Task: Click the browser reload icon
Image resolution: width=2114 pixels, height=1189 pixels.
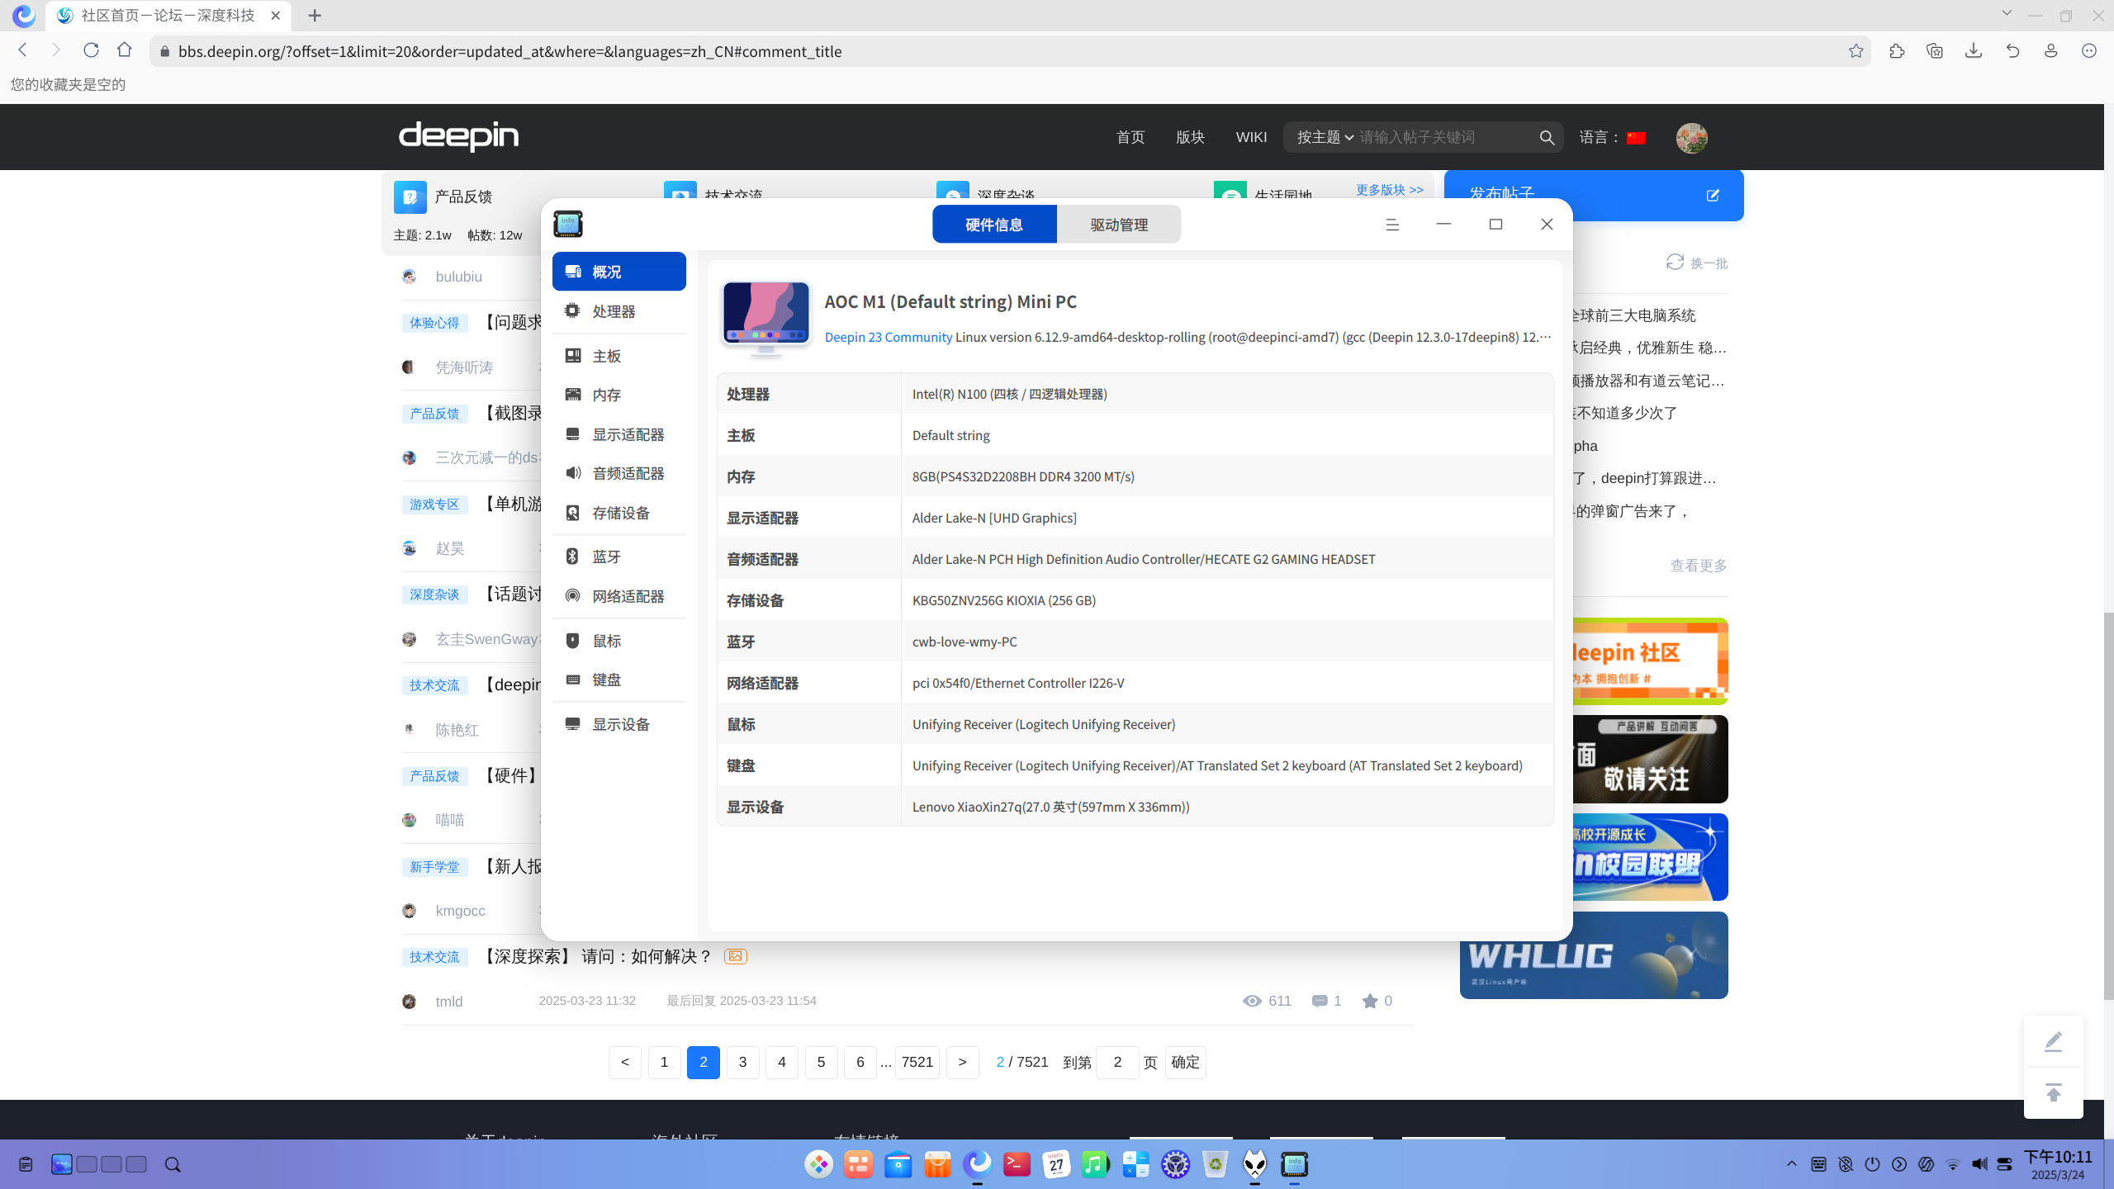Action: point(91,50)
